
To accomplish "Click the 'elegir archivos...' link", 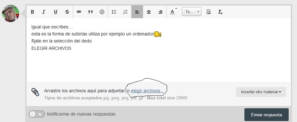I will tap(147, 91).
